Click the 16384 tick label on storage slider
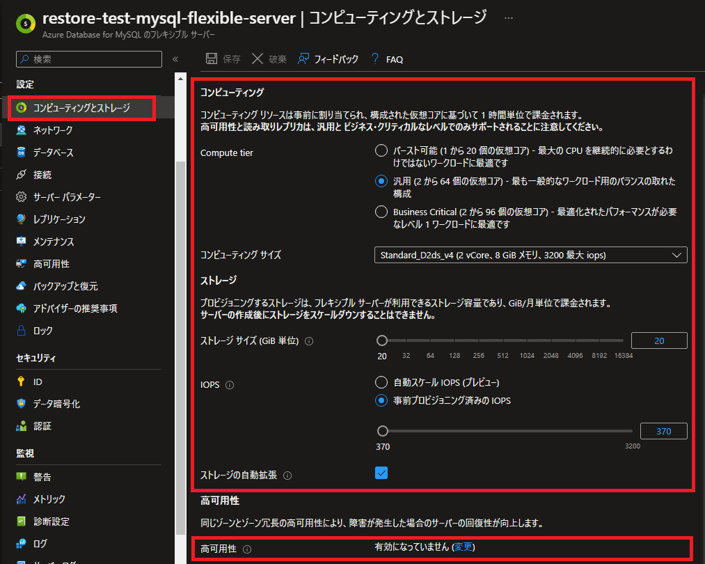705x564 pixels. coord(624,356)
